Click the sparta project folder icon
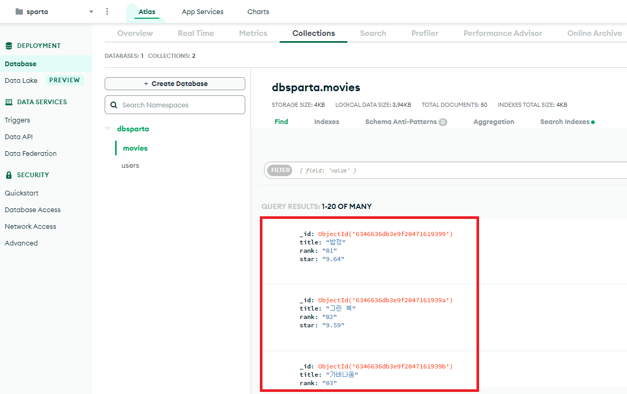 click(x=19, y=11)
